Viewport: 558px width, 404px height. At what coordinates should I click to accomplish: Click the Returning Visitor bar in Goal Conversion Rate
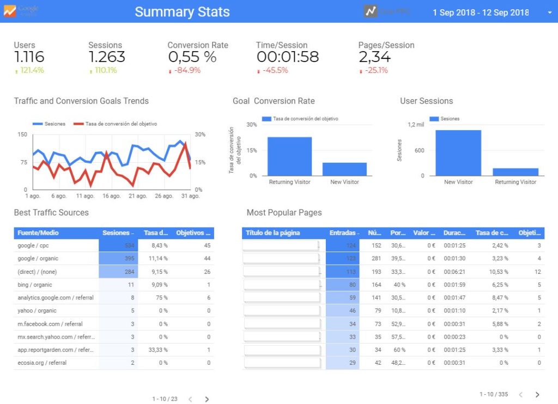click(290, 156)
